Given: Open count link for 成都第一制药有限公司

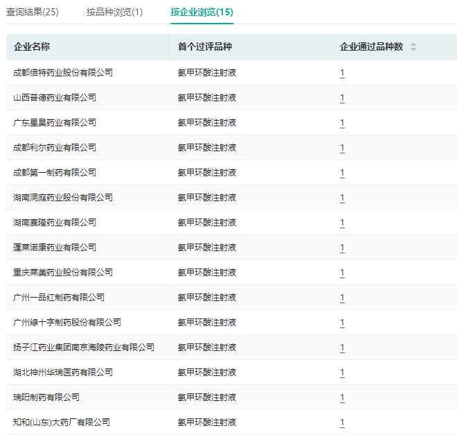Looking at the screenshot, I should (x=342, y=173).
